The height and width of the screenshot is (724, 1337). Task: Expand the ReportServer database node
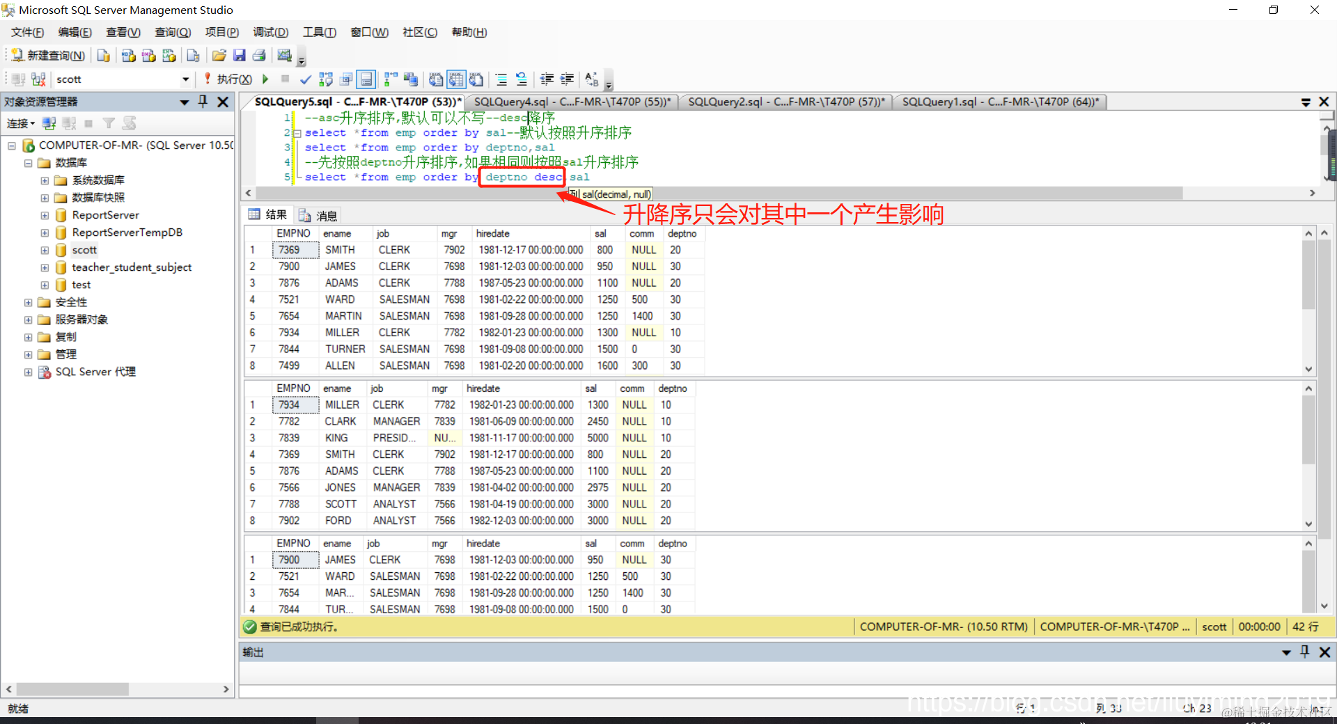[45, 215]
